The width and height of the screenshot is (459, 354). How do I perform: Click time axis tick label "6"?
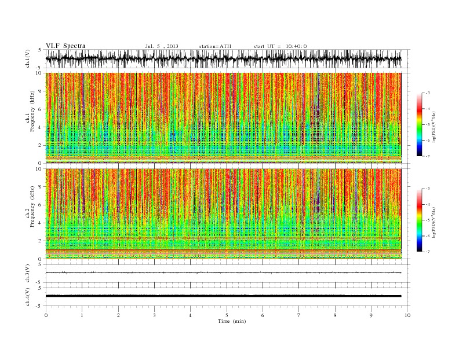(263, 315)
